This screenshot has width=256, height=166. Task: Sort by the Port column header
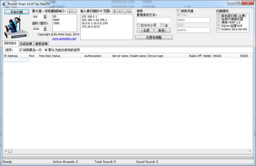click(x=34, y=56)
